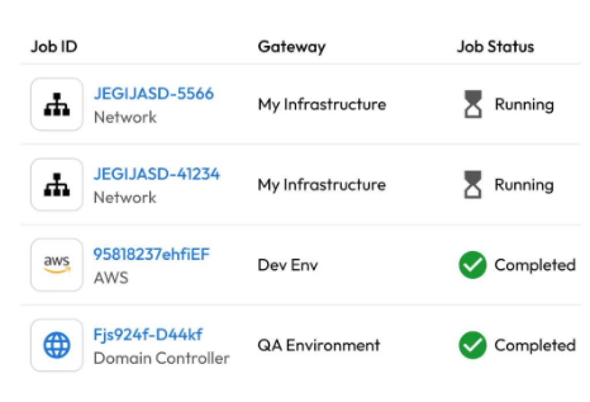Open job Fjs924f-D44kf

148,334
